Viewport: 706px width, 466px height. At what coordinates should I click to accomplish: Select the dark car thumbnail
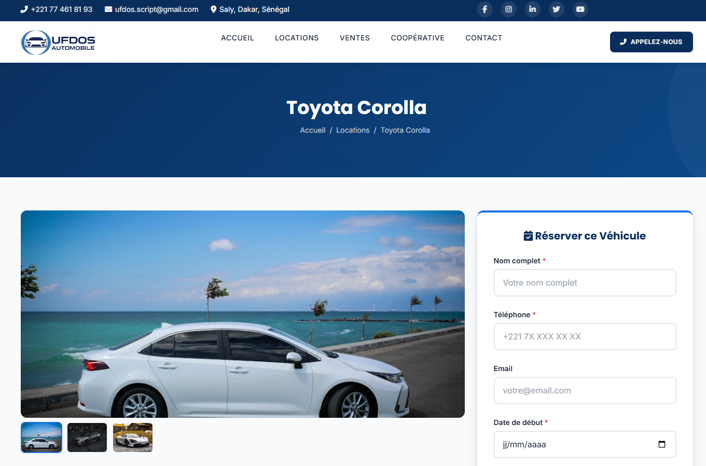[x=87, y=437]
